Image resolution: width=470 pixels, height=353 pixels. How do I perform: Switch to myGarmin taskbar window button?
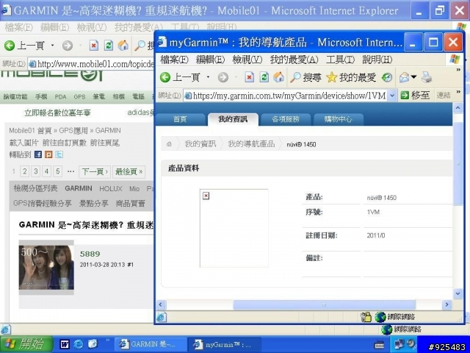pyautogui.click(x=225, y=344)
